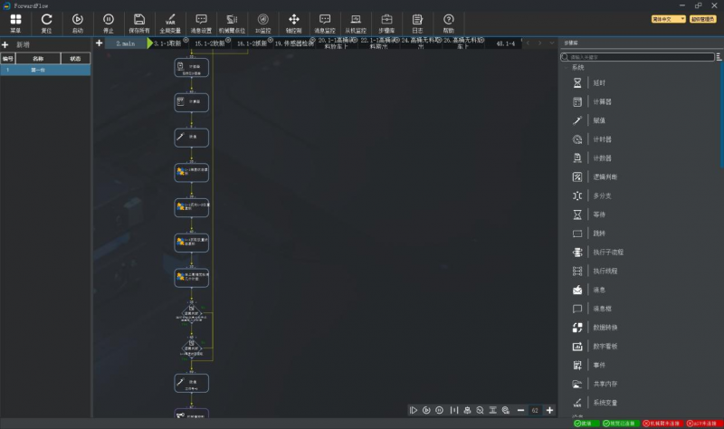Select the 延时 (Delay) step icon
This screenshot has width=724, height=429.
click(x=577, y=82)
